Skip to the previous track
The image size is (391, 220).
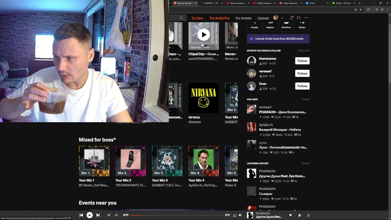point(81,215)
